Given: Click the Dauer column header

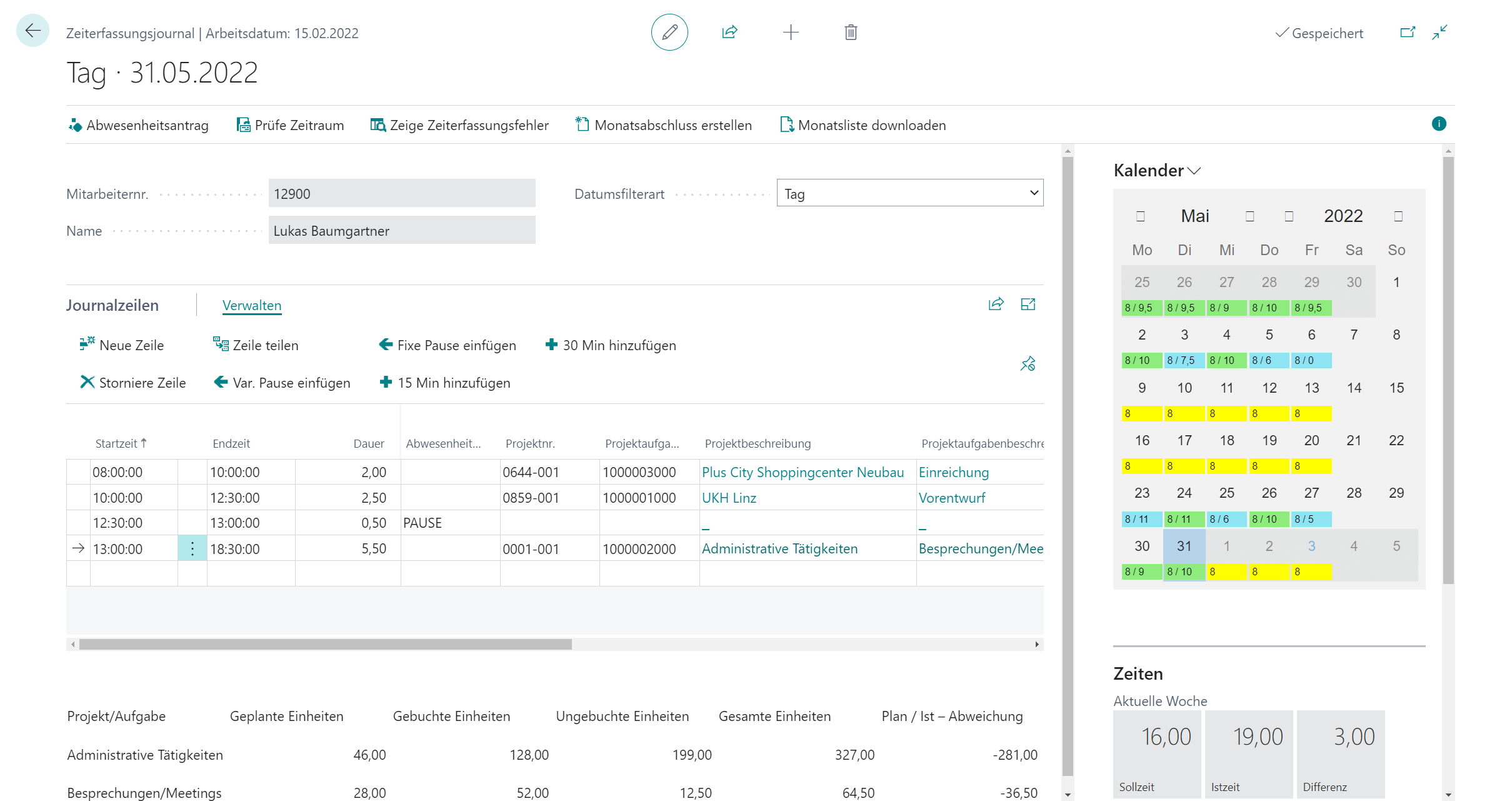Looking at the screenshot, I should 369,443.
